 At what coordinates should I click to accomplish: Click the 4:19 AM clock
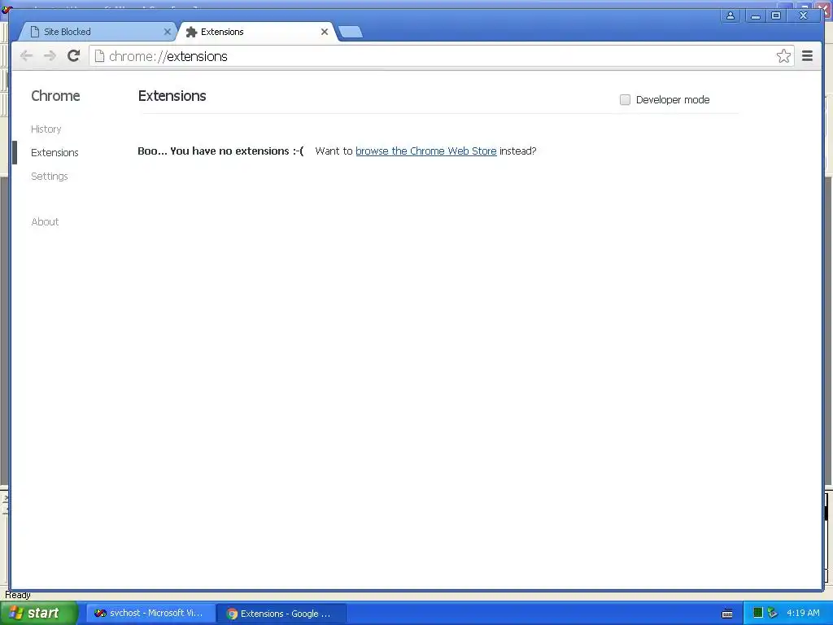coord(803,614)
